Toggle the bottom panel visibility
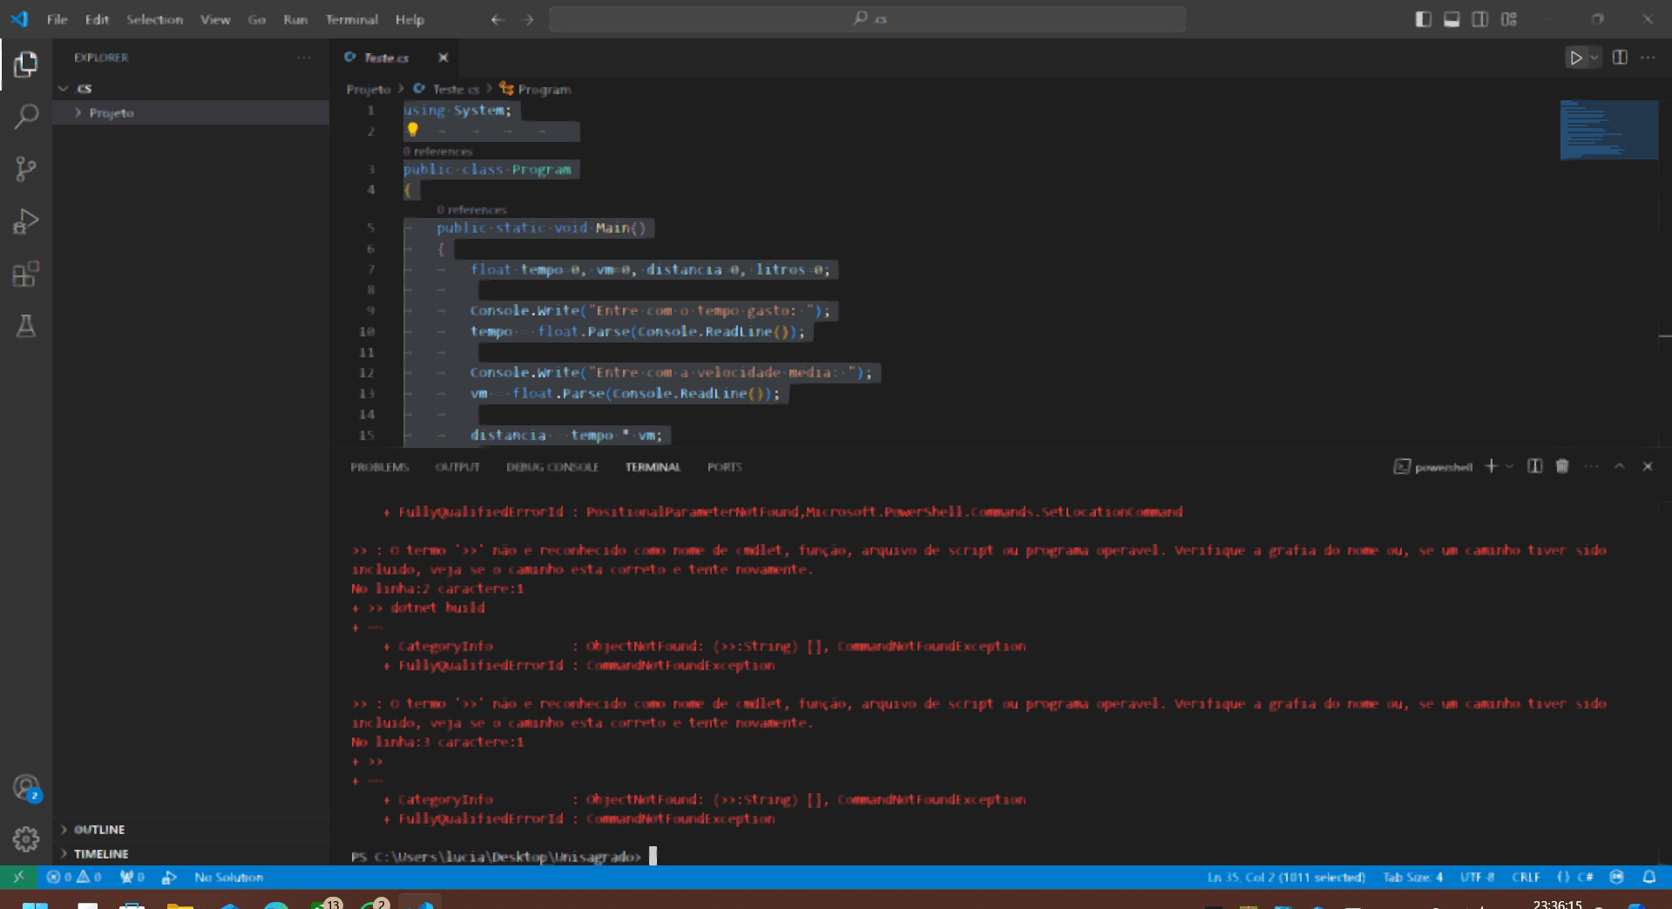Image resolution: width=1672 pixels, height=909 pixels. point(1452,19)
